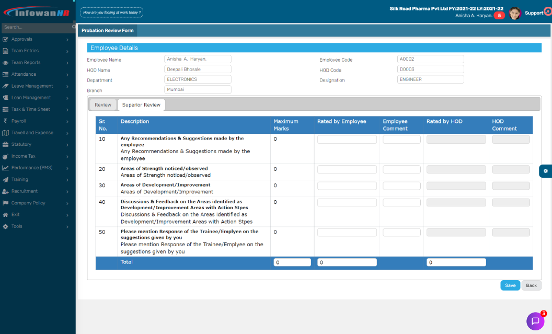
Task: Expand the Recruitment sidebar section
Action: tap(37, 191)
